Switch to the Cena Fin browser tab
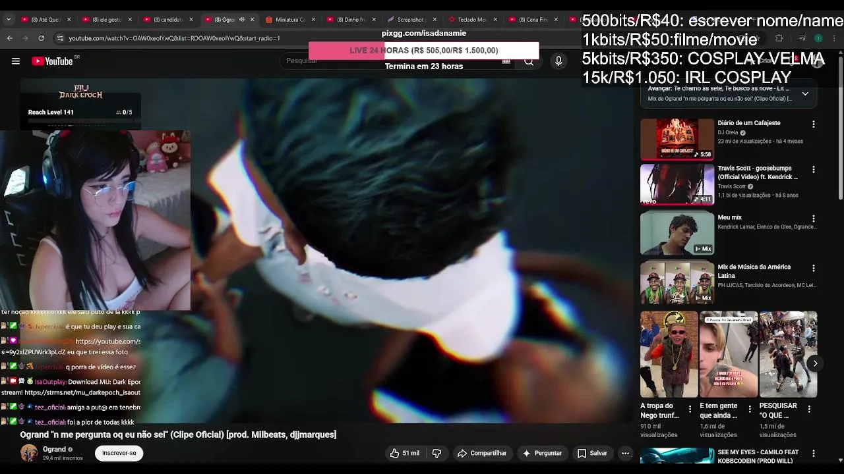The width and height of the screenshot is (844, 474). (533, 20)
